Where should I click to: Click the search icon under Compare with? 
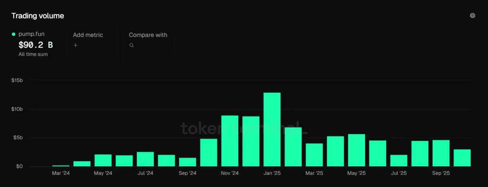click(x=132, y=45)
